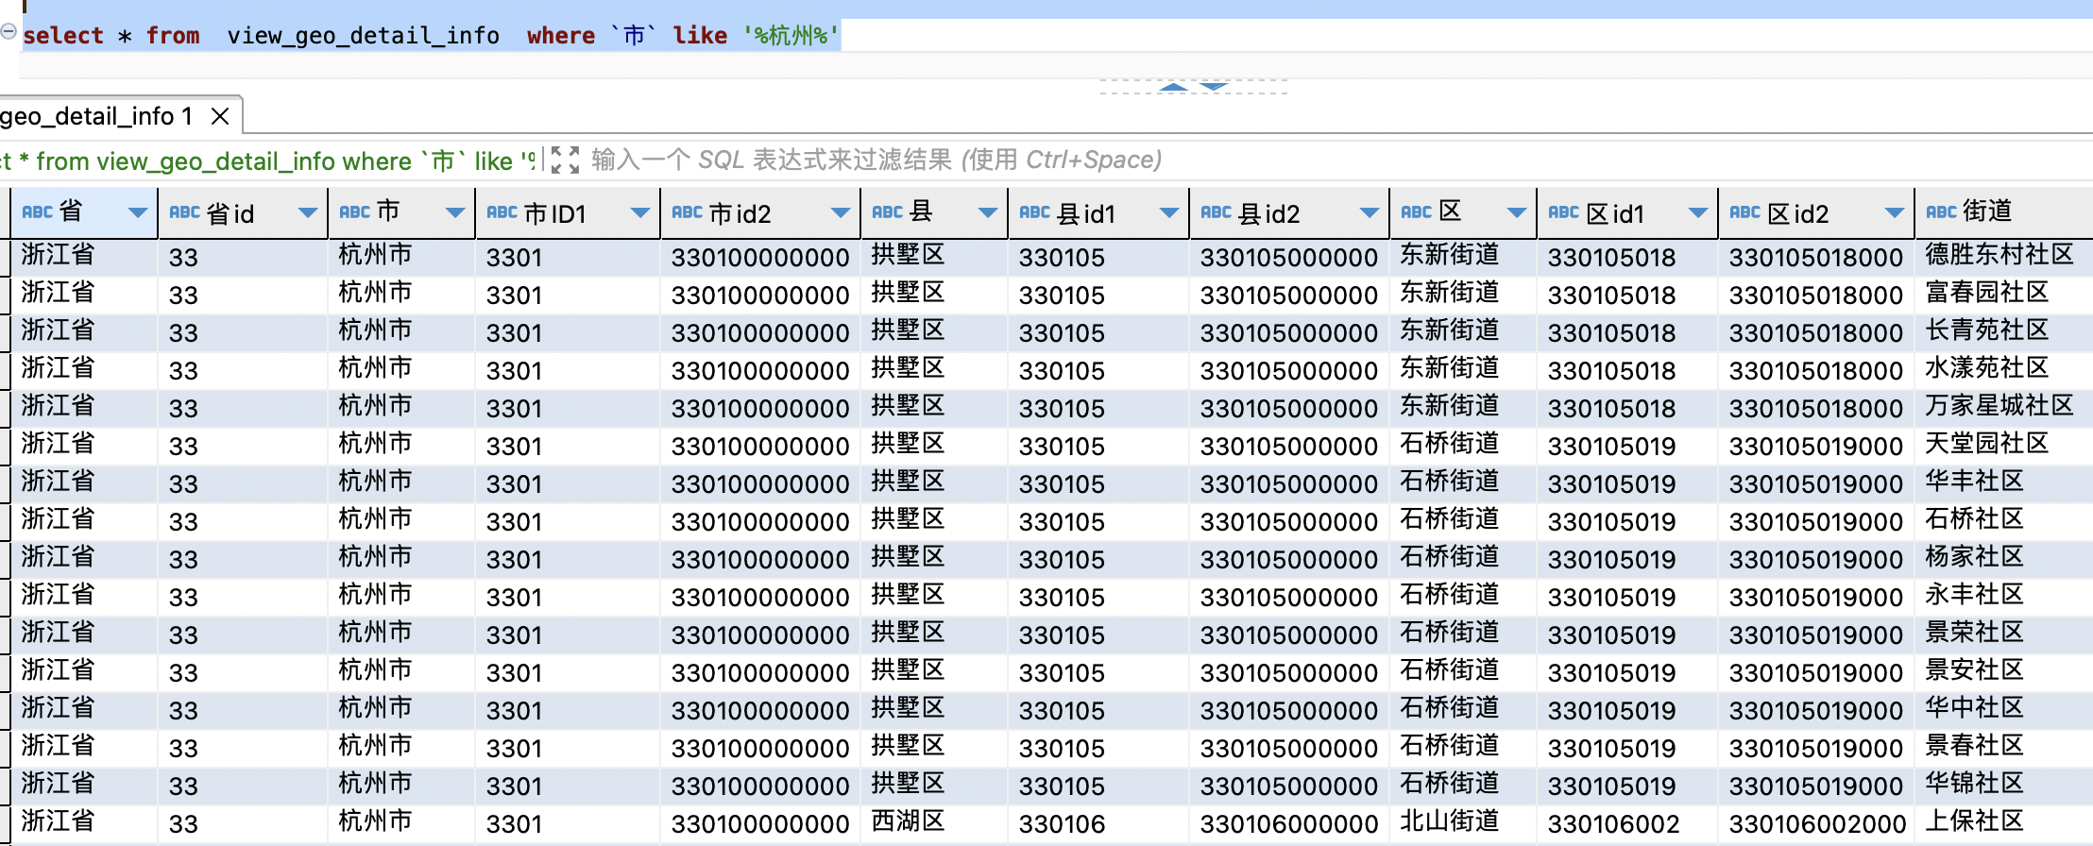Viewport: 2093px width, 846px height.
Task: Open the 县id1 column filter dropdown
Action: click(x=1169, y=212)
